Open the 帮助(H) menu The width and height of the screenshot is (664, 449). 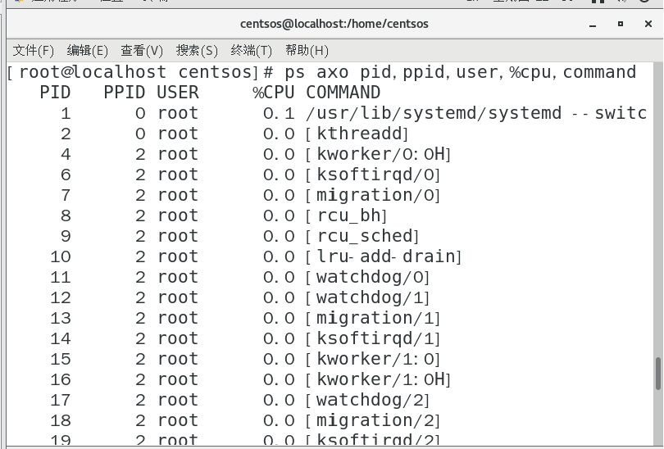click(307, 51)
